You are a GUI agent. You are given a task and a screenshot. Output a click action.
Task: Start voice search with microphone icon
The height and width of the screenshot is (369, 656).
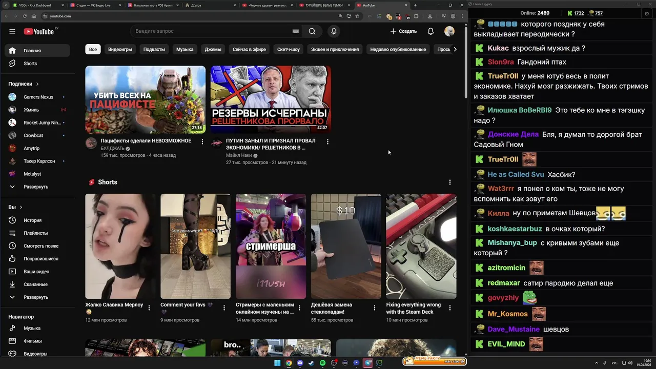click(334, 31)
